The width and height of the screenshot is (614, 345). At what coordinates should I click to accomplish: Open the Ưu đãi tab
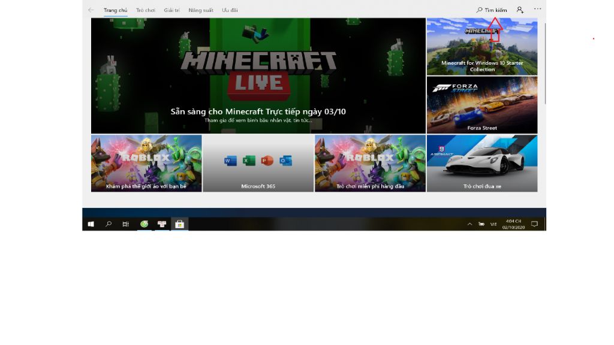point(230,10)
